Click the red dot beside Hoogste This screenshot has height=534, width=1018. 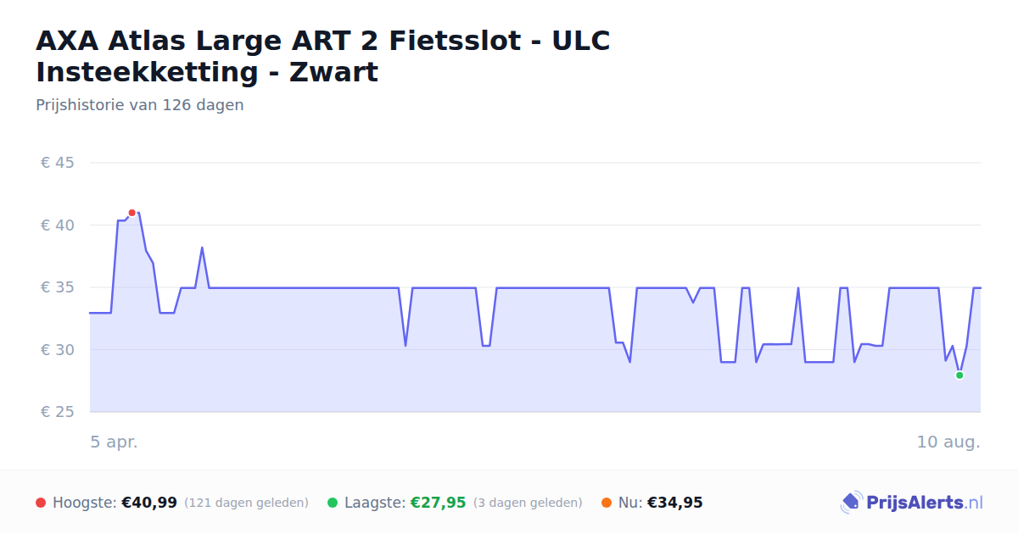(41, 503)
